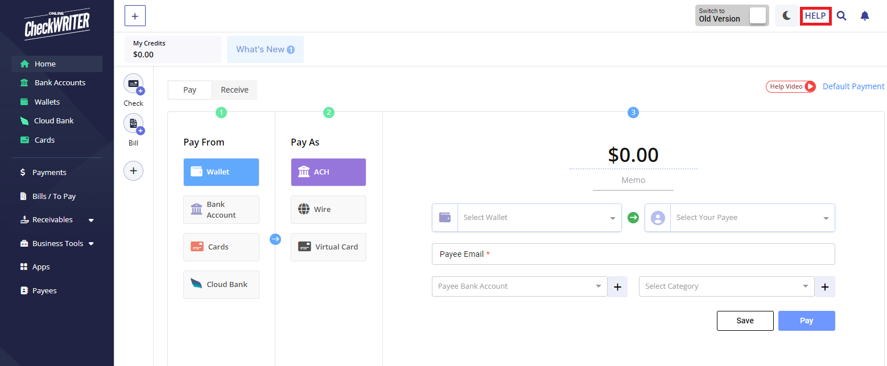Click the Online CheckWriter logo

pos(57,24)
